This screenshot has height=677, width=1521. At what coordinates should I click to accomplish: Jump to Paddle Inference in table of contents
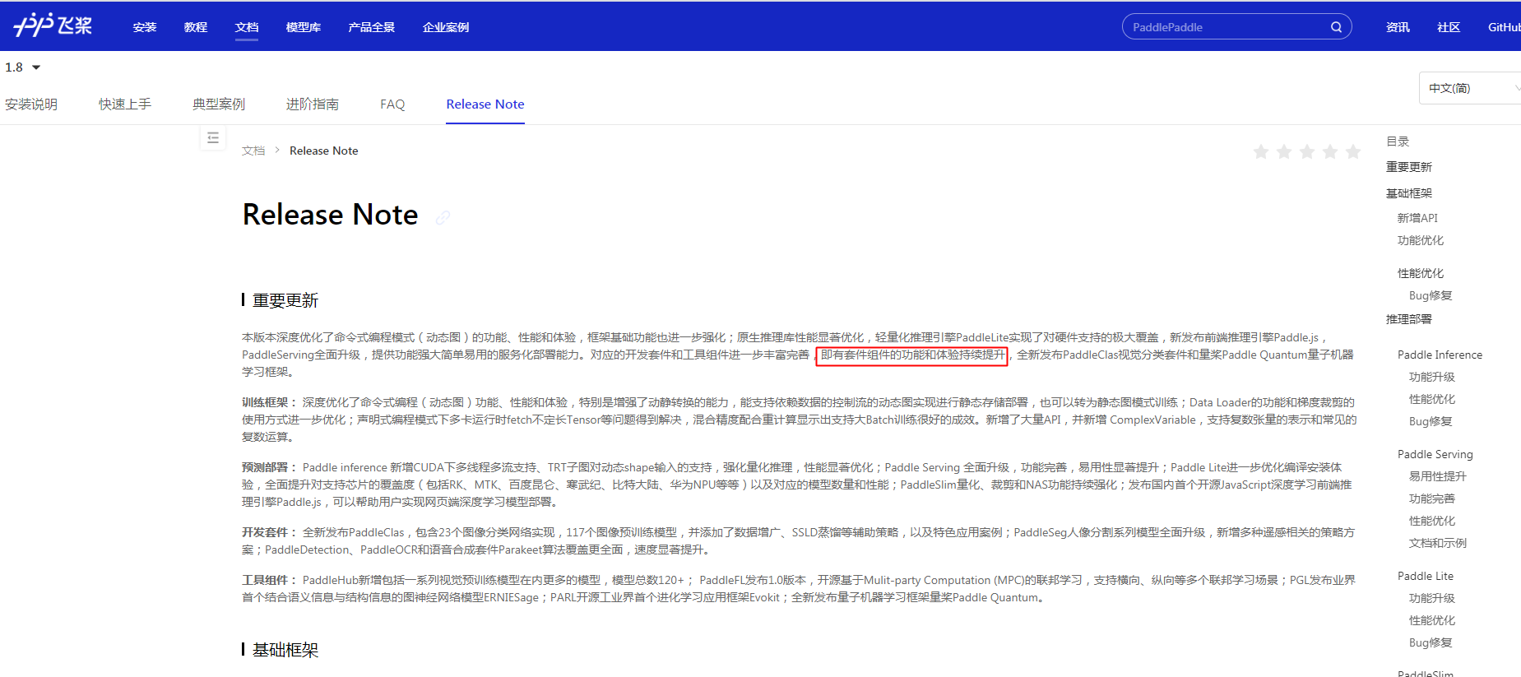(x=1440, y=355)
